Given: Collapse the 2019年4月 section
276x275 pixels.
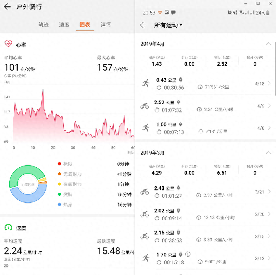Looking at the screenshot, I should click(x=268, y=43).
